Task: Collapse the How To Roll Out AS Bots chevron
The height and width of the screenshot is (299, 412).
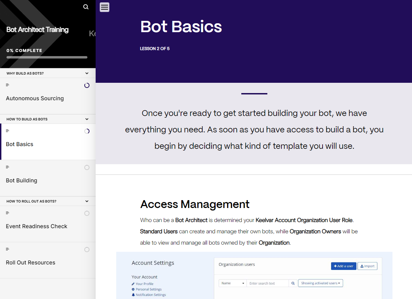Action: pyautogui.click(x=87, y=201)
